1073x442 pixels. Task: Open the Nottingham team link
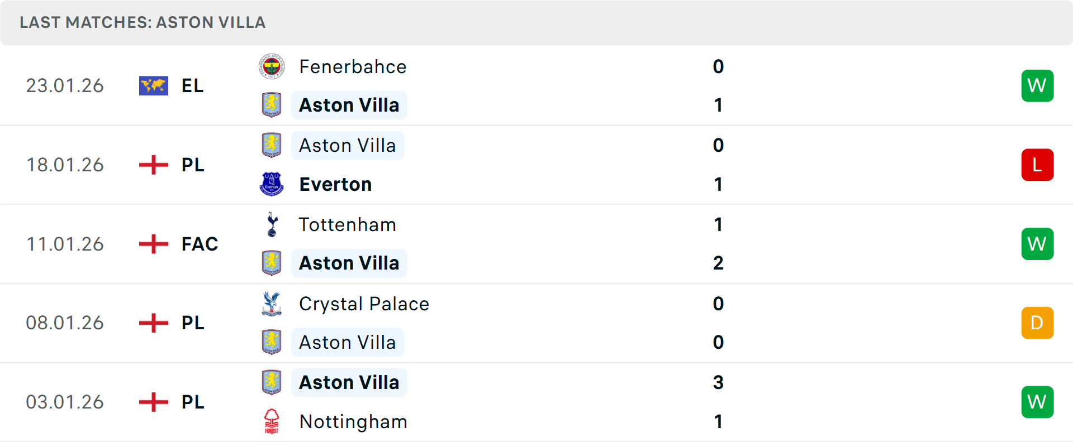tap(353, 421)
